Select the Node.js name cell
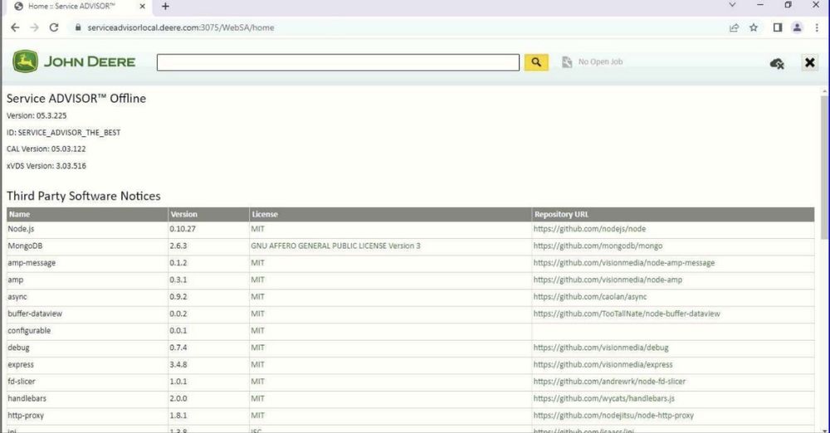830x433 pixels. point(87,229)
